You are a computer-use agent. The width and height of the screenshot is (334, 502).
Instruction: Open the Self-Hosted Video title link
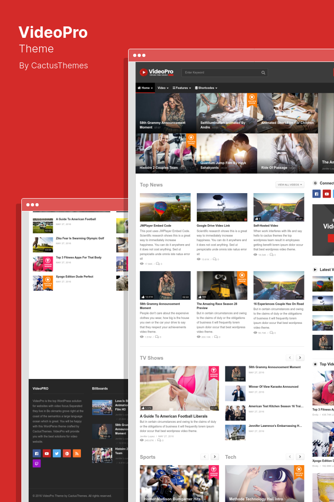(266, 225)
